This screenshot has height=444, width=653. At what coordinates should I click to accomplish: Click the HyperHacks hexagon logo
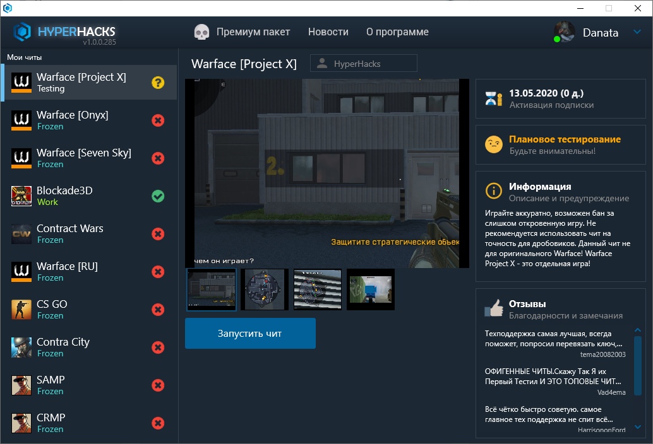23,32
